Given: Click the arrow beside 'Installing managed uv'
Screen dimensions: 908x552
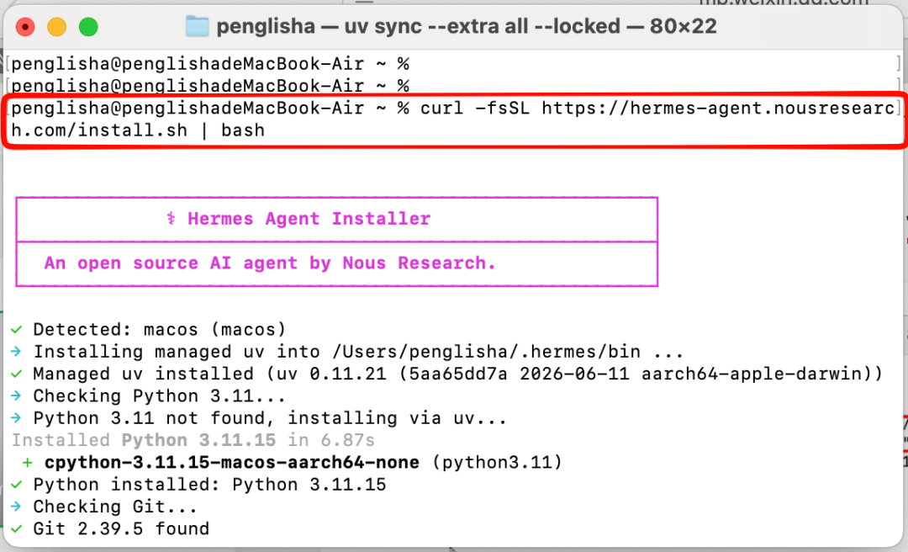Looking at the screenshot, I should coord(16,352).
